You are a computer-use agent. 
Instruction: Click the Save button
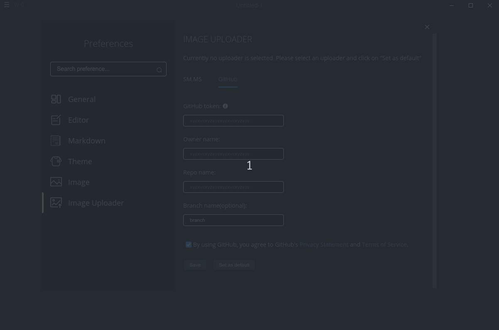point(195,264)
